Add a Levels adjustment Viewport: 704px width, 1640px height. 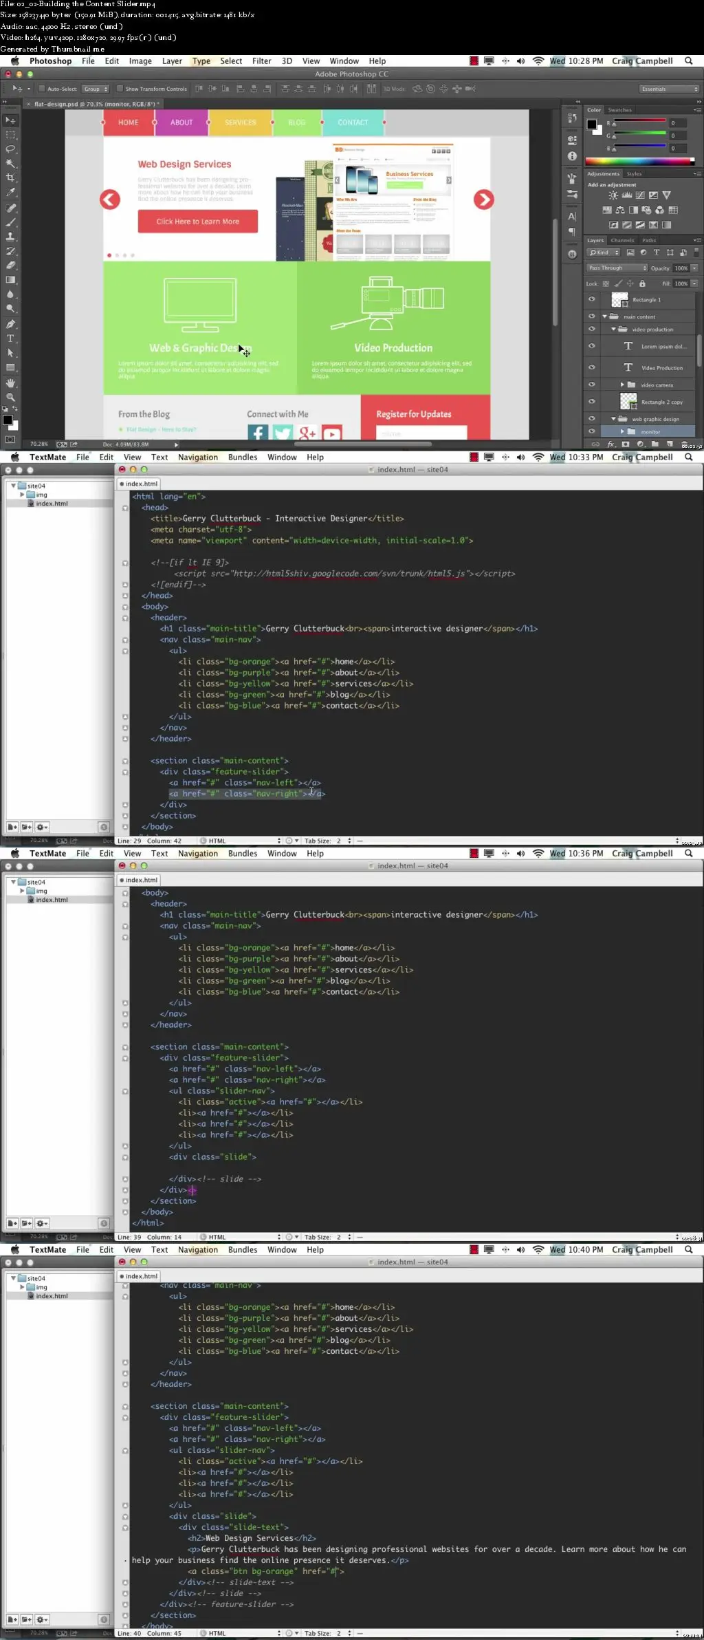click(626, 195)
